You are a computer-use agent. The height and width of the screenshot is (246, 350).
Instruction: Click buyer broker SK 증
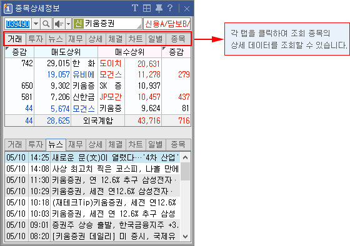coord(111,86)
